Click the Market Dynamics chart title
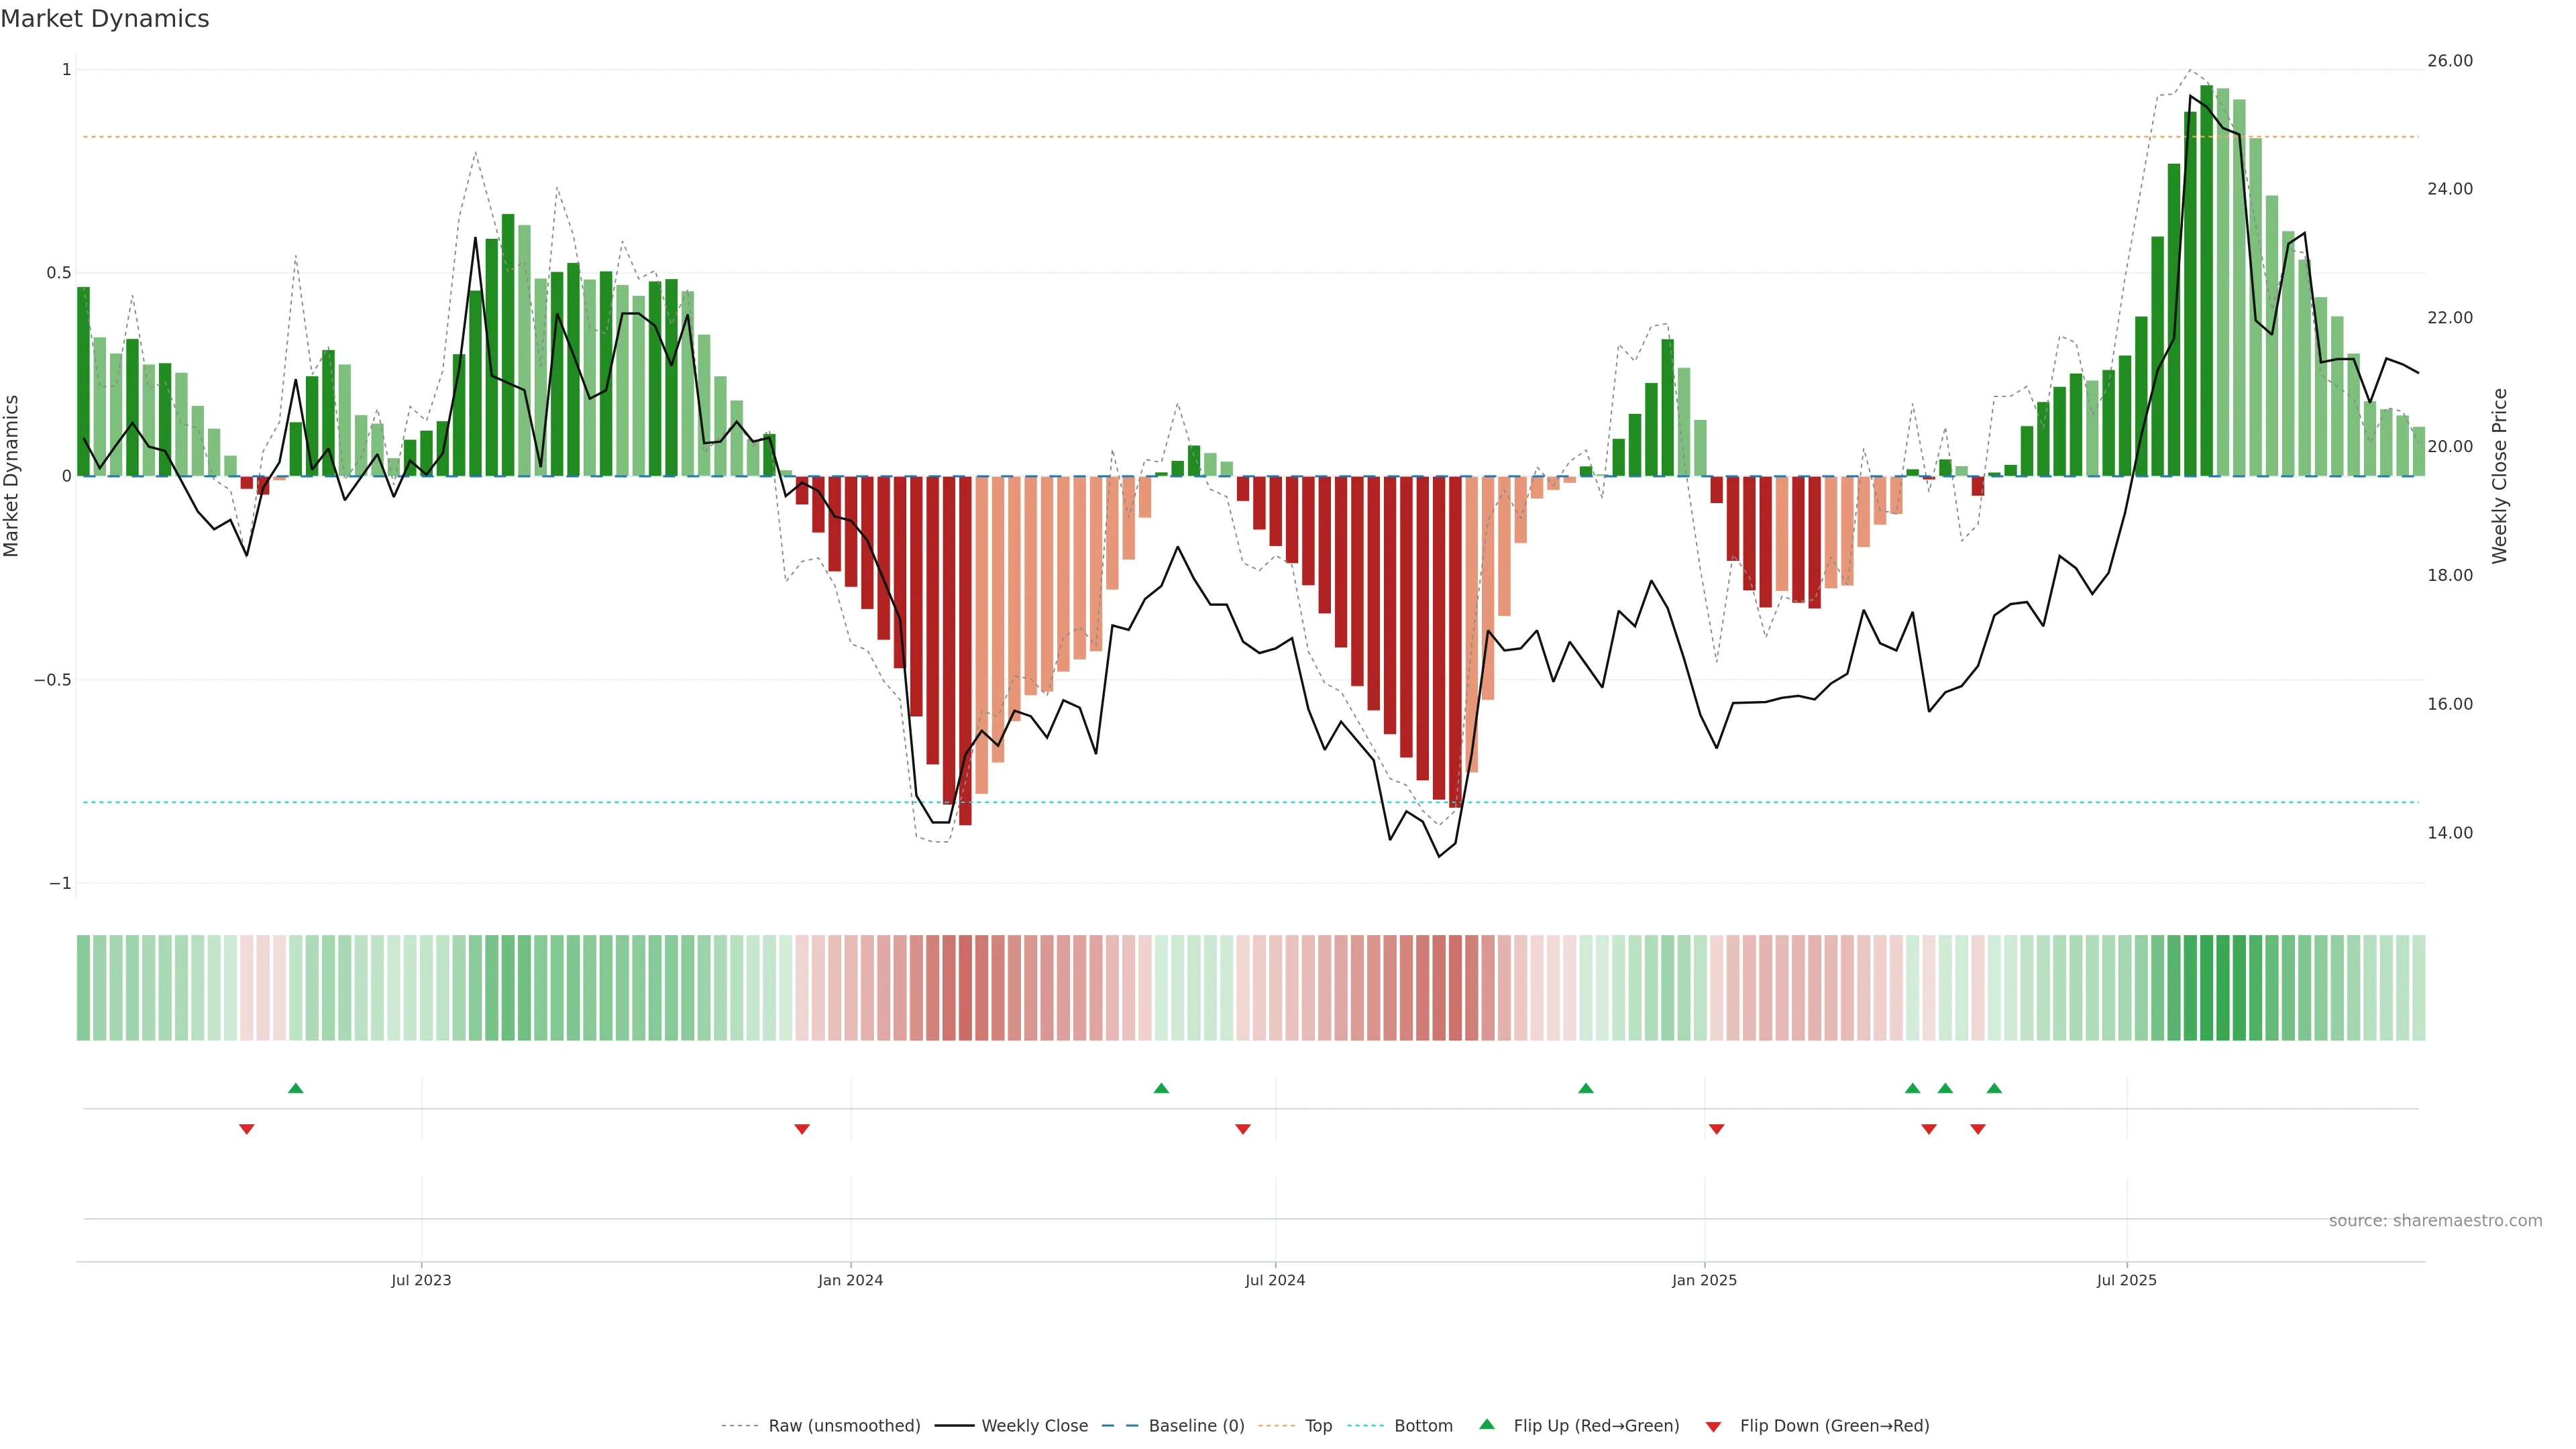 (x=105, y=19)
